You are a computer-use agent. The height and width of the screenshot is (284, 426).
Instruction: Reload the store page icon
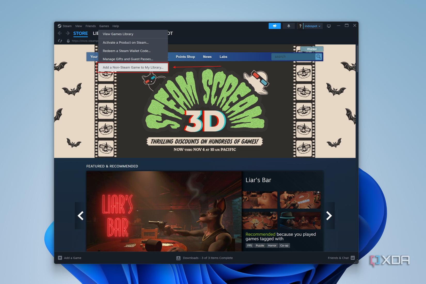[x=60, y=41]
